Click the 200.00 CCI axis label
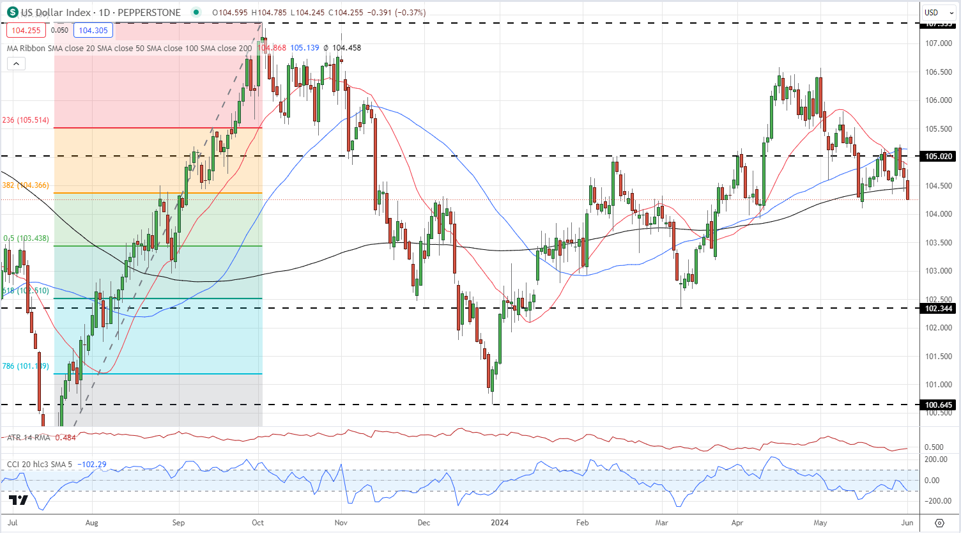Viewport: 961px width, 533px height. tap(936, 460)
